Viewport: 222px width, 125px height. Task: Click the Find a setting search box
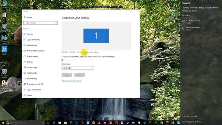[40, 23]
